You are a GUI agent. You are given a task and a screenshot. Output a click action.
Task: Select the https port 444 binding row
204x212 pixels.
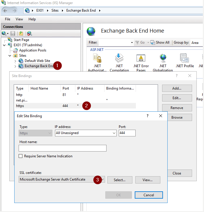(76, 106)
